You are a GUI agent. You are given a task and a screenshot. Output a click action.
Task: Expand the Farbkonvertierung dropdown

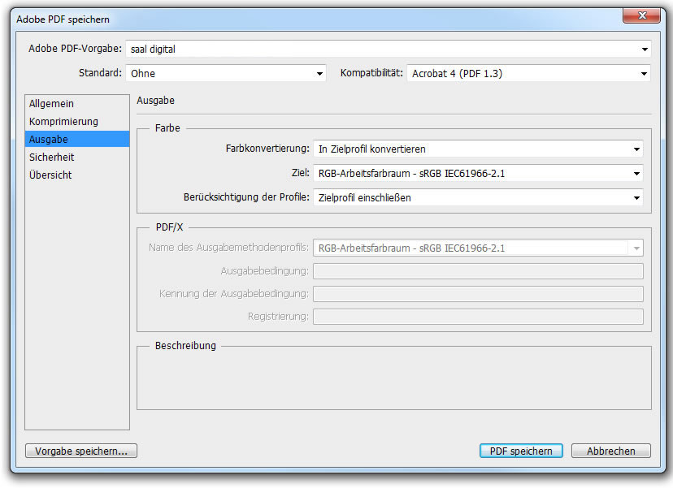coord(478,149)
